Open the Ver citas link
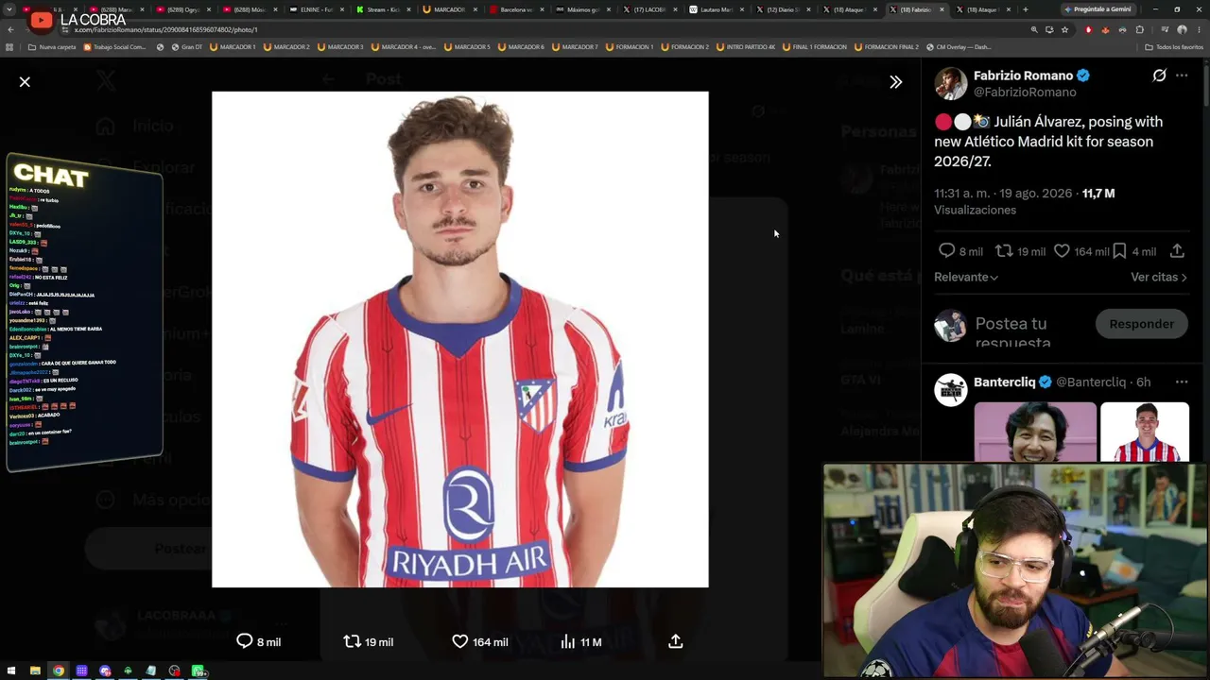Image resolution: width=1210 pixels, height=680 pixels. point(1159,277)
